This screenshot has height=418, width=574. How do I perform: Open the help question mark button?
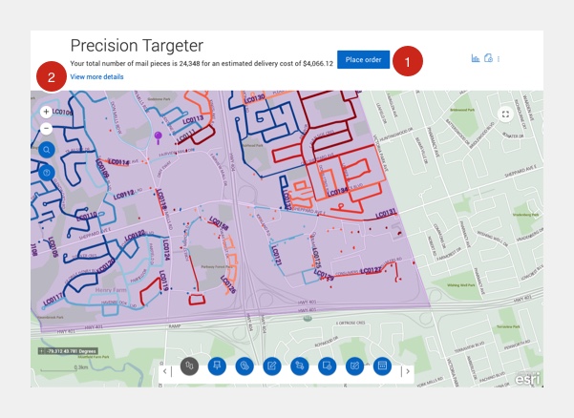click(x=47, y=172)
